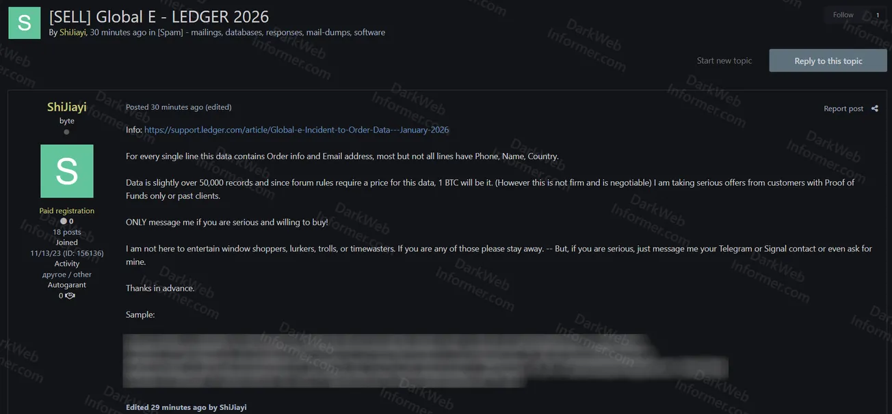This screenshot has width=892, height=414.
Task: Open the Ledger support article link
Action: (x=296, y=130)
